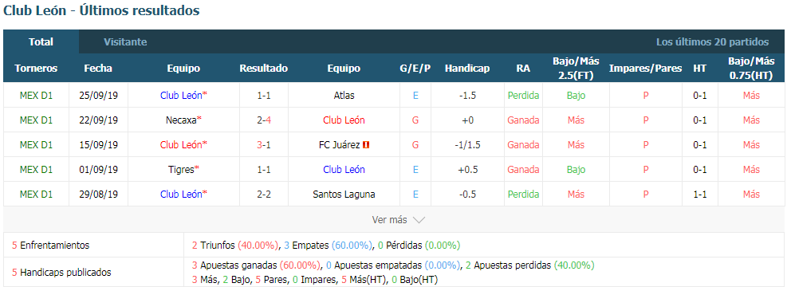Screen dimensions: 791x287
Task: Open the Santos Laguna team page
Action: click(x=344, y=195)
